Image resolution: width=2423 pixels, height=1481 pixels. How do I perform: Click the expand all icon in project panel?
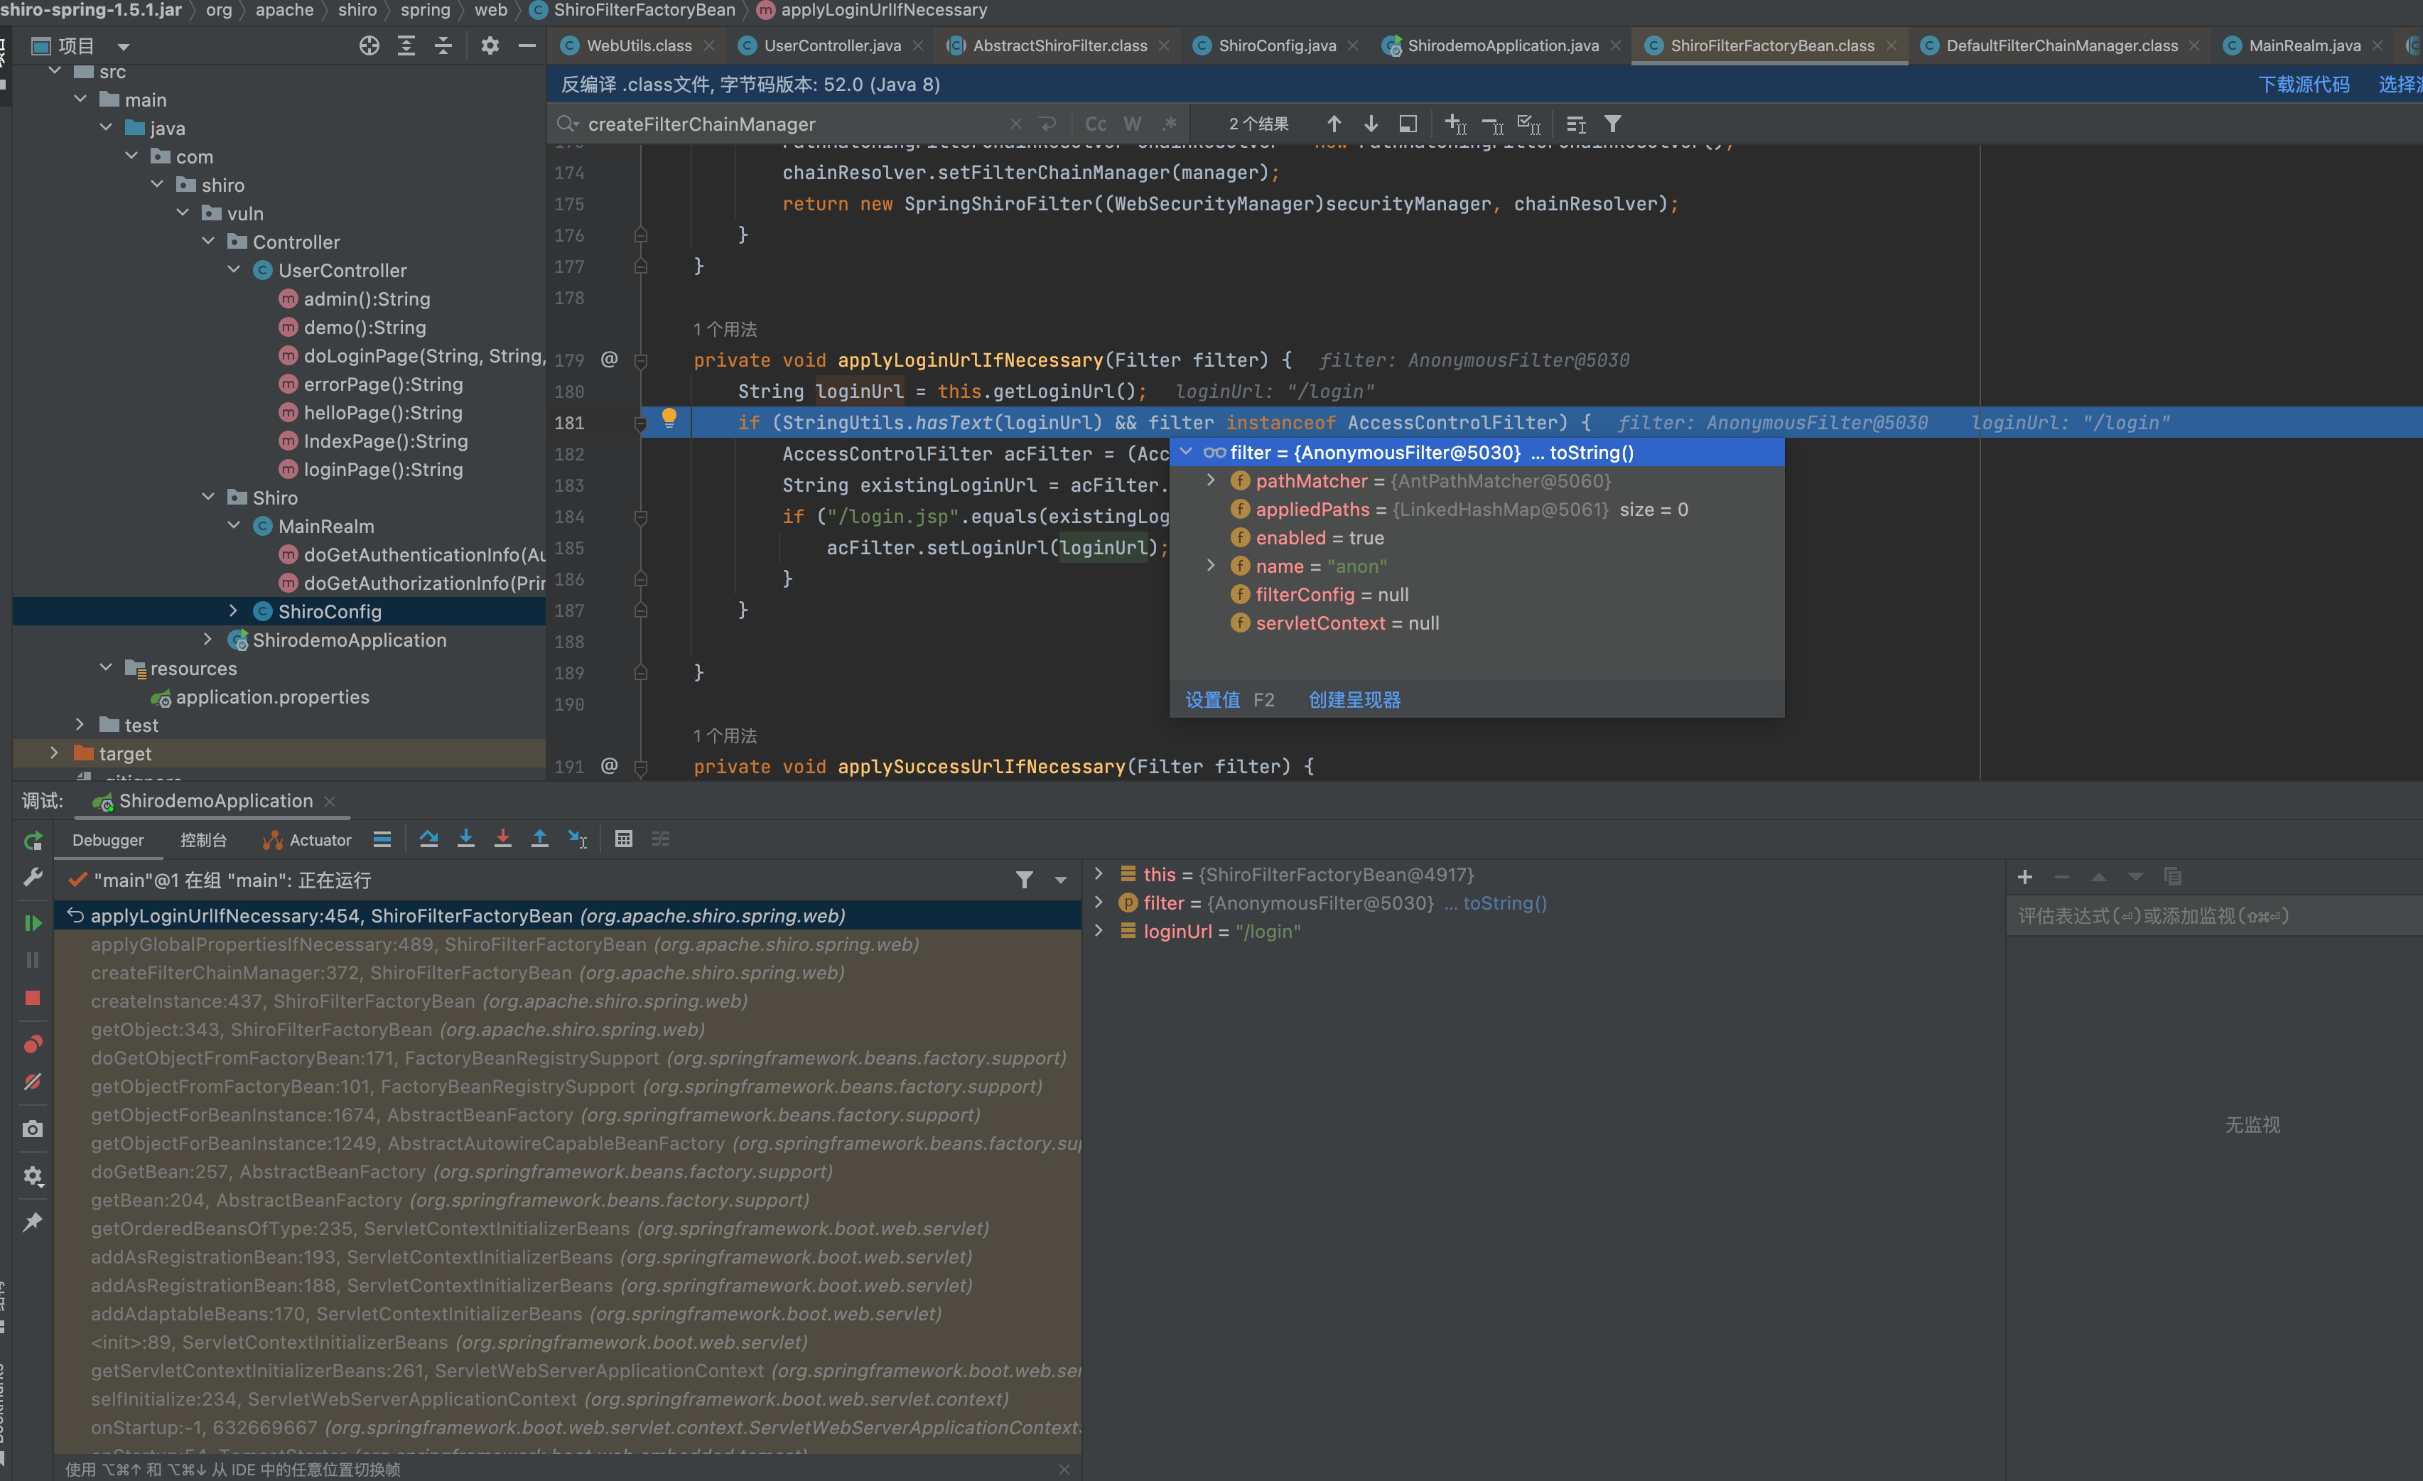pyautogui.click(x=406, y=45)
